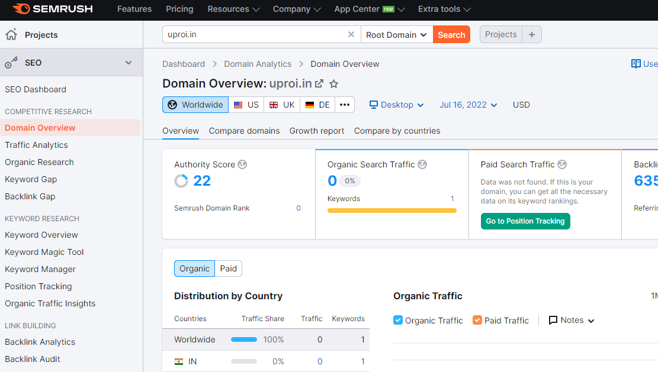Click the Desktop monitor icon
This screenshot has height=372, width=658.
tap(374, 104)
